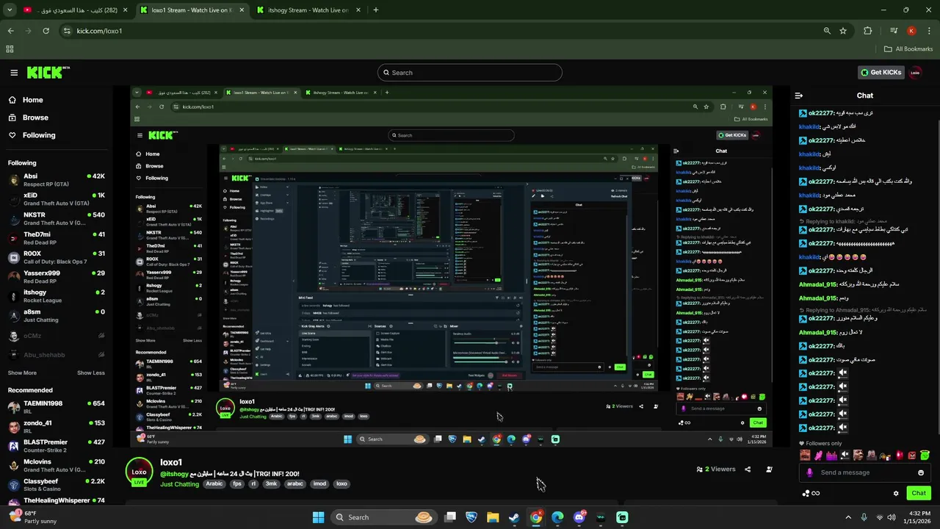Open Rocket League from the taskbar
This screenshot has width=940, height=529.
471,517
